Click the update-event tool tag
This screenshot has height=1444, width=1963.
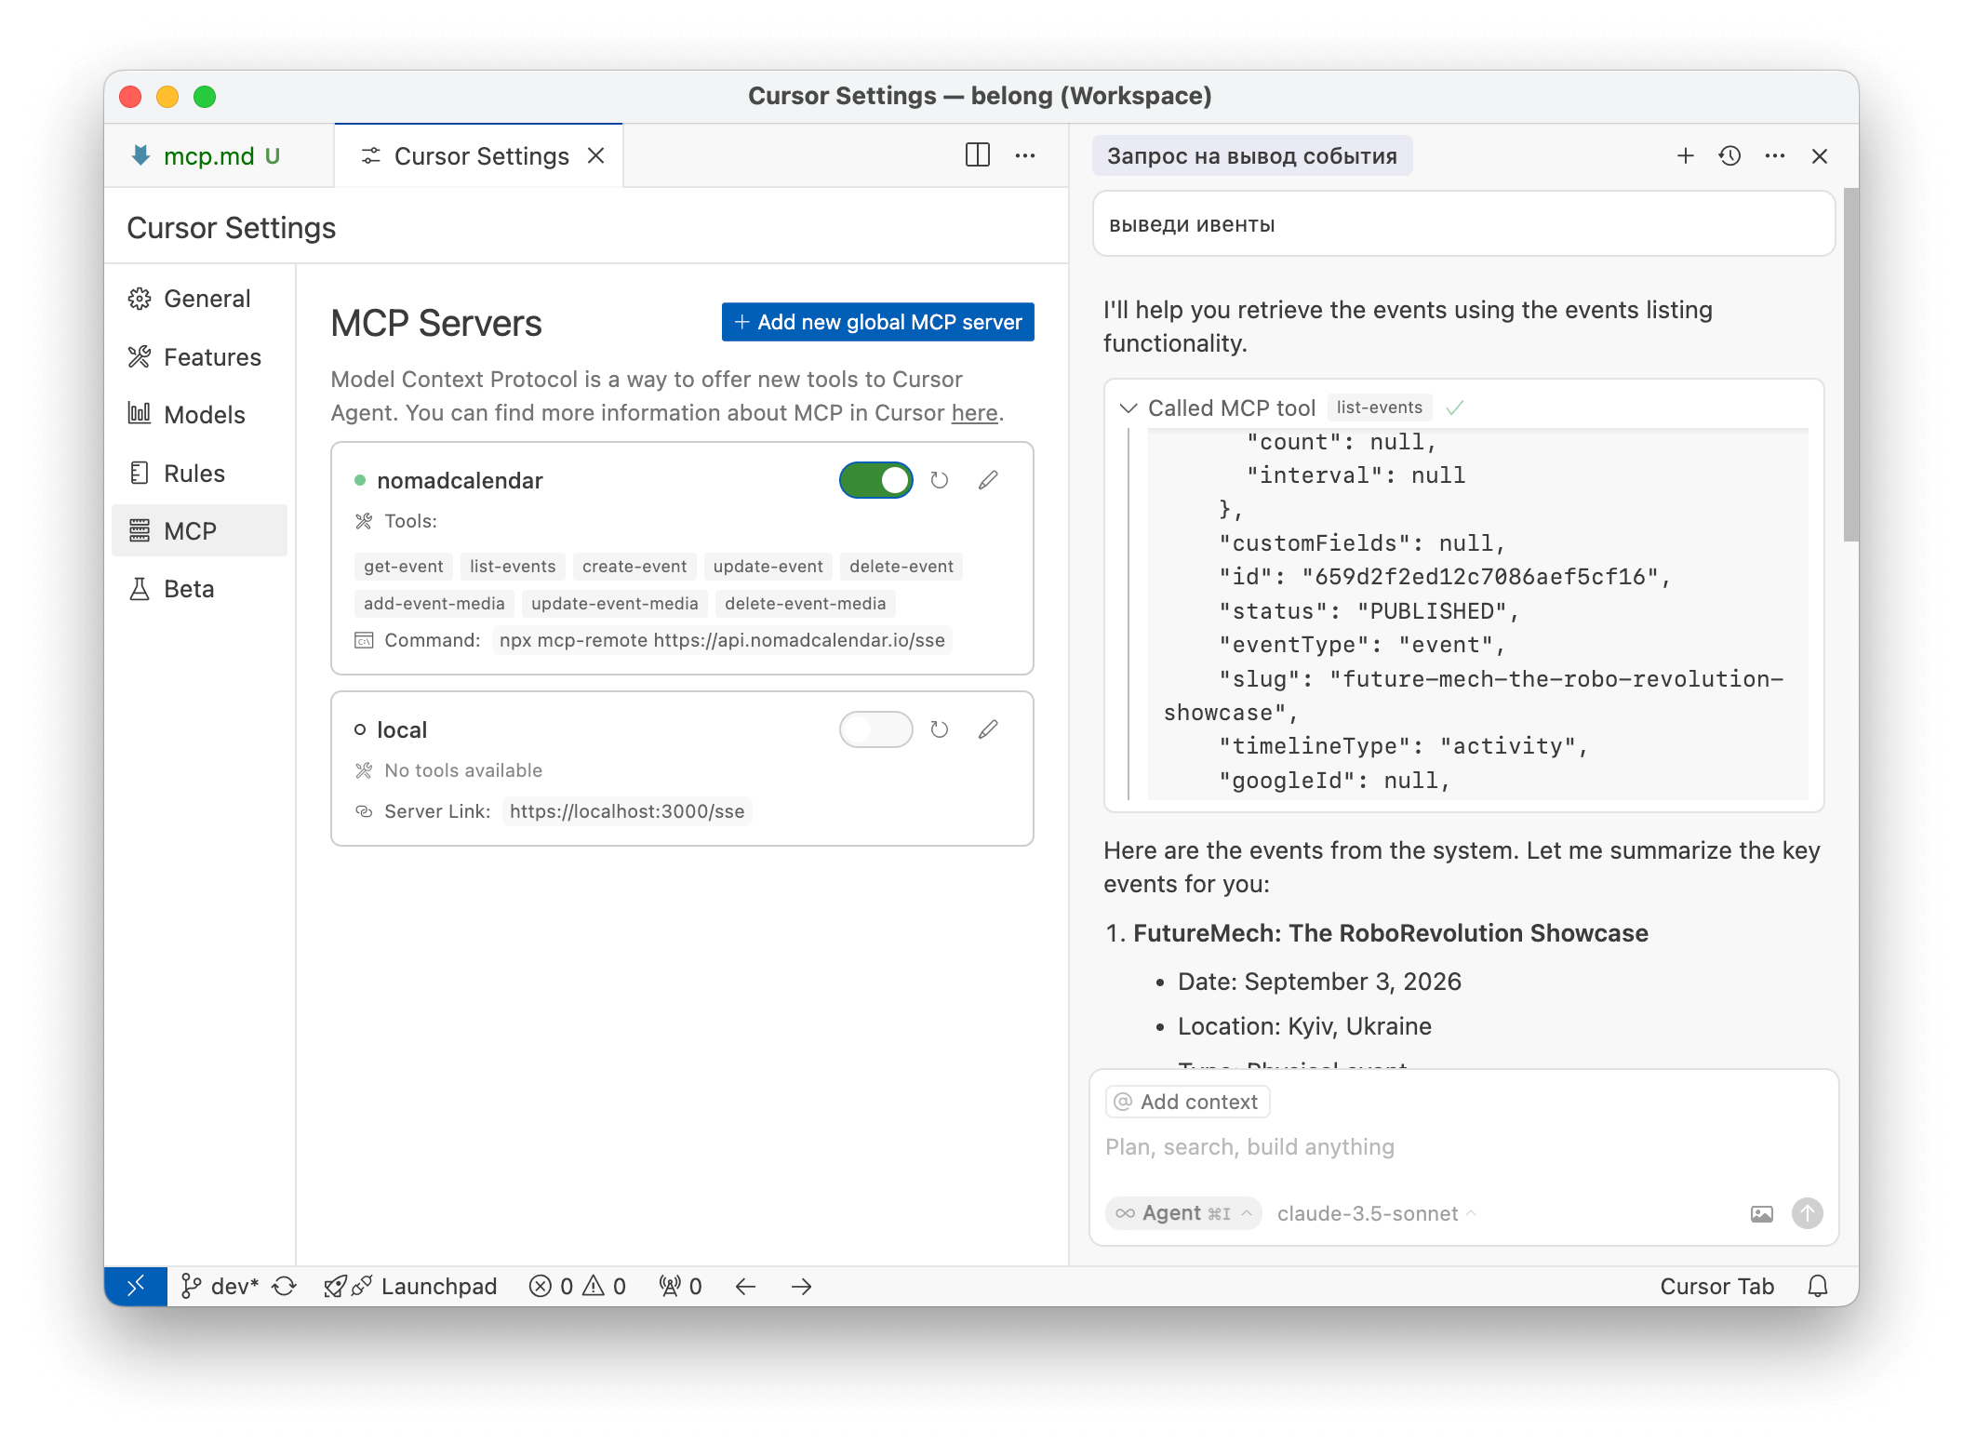coord(768,567)
